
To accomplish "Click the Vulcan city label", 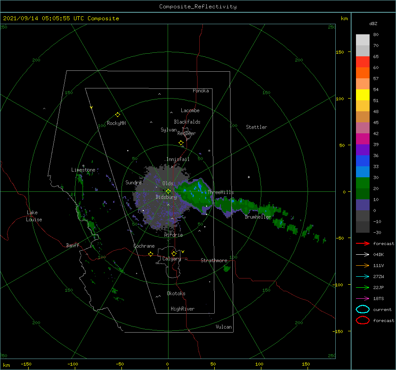I will [224, 327].
